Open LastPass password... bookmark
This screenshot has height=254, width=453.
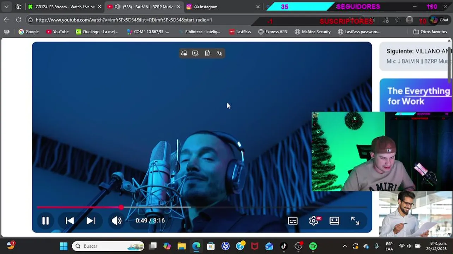tap(359, 32)
